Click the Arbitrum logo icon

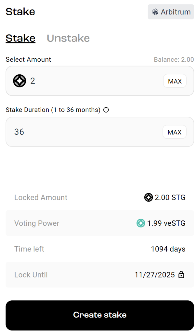[x=155, y=12]
